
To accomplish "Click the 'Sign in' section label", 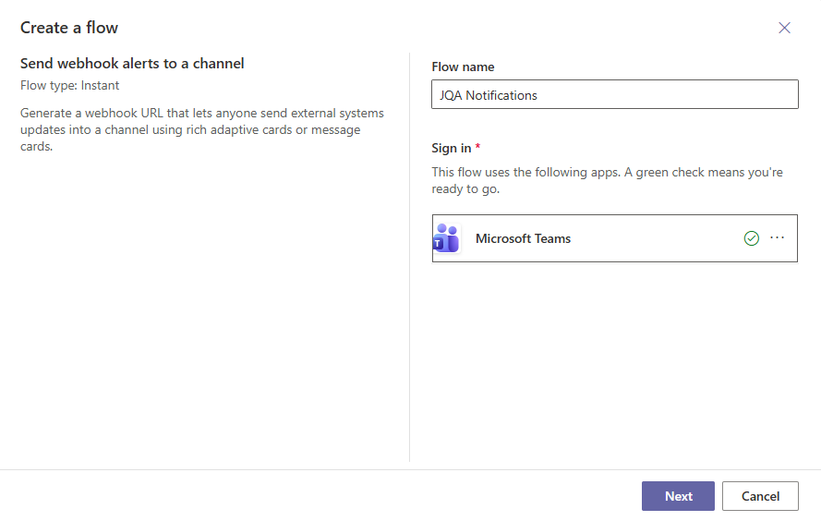I will click(451, 148).
